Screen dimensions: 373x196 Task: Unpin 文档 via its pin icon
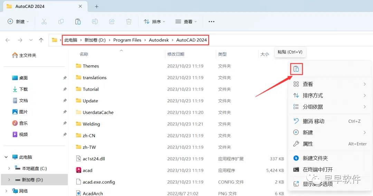click(x=65, y=101)
